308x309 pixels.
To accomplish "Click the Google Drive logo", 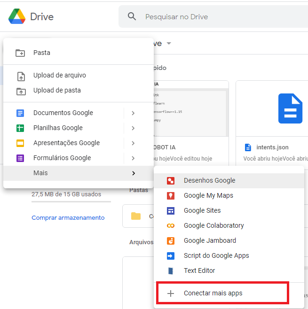I will [17, 16].
